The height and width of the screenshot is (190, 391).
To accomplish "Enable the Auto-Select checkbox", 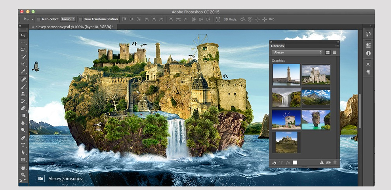I will pos(39,19).
